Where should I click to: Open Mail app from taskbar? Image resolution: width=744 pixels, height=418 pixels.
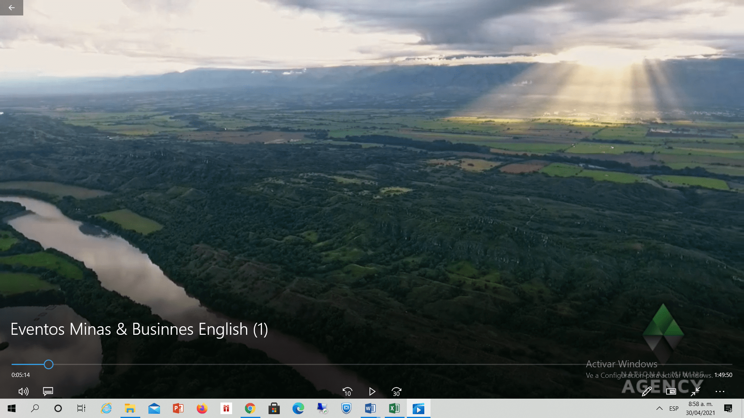[154, 408]
